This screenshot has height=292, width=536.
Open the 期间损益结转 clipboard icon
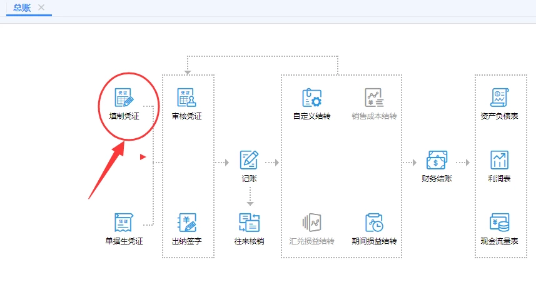tap(374, 223)
